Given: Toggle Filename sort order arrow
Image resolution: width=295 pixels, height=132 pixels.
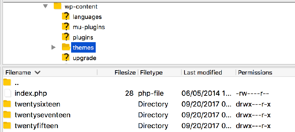Looking at the screenshot, I should [37, 73].
